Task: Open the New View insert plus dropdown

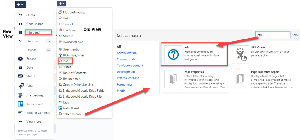Action: click(x=20, y=4)
